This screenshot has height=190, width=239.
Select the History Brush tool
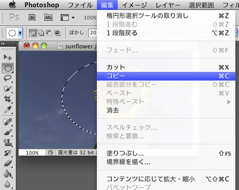(8, 153)
